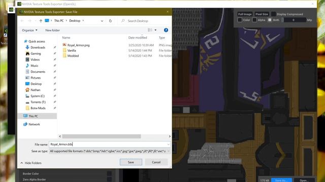This screenshot has width=325, height=182.
Task: Click Save As in the exporter window
Action: coord(281,180)
